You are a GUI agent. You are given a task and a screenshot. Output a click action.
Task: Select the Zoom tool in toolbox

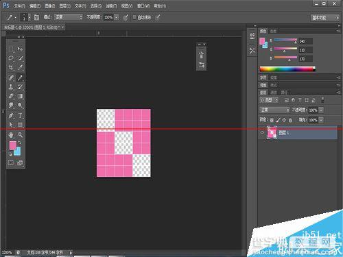click(x=20, y=135)
